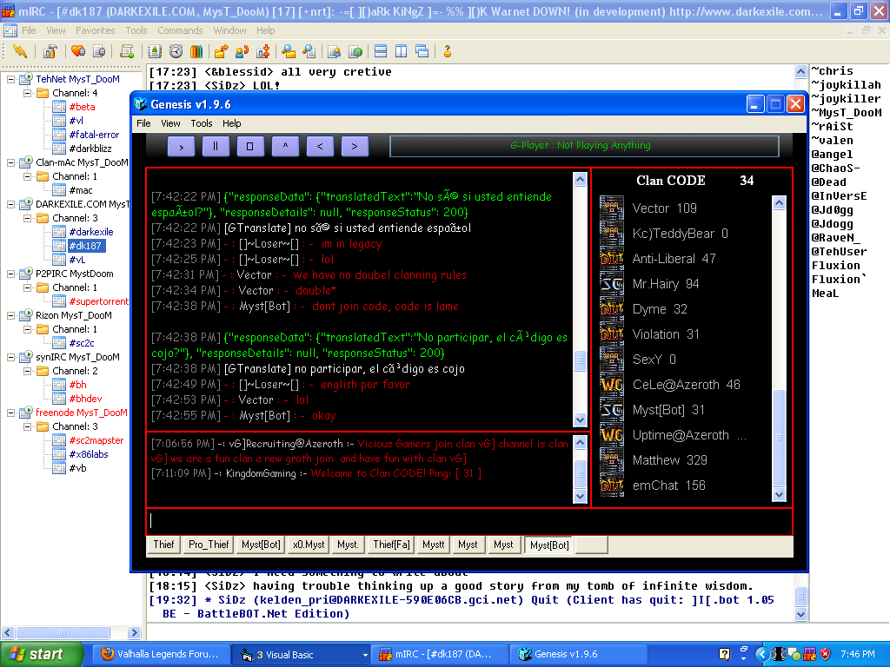Screen dimensions: 890x667
Task: Stop the G-Player with square button
Action: click(x=250, y=146)
